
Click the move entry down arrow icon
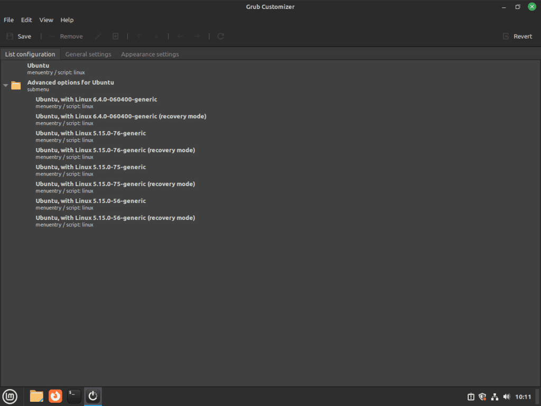(156, 36)
